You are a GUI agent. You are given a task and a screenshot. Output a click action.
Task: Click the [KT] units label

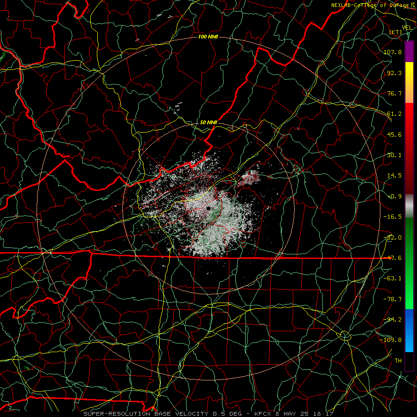click(x=396, y=32)
